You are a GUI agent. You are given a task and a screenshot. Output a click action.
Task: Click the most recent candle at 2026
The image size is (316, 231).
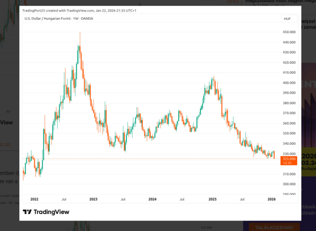[x=274, y=155]
